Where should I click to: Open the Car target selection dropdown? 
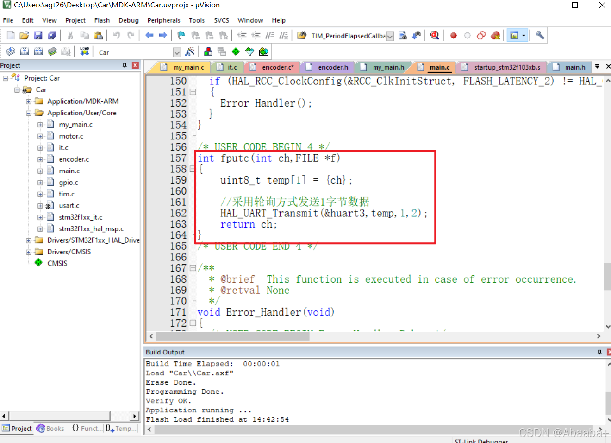point(177,52)
